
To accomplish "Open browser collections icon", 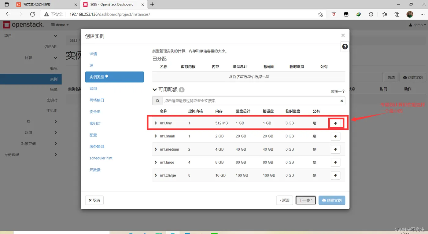I will point(397,14).
